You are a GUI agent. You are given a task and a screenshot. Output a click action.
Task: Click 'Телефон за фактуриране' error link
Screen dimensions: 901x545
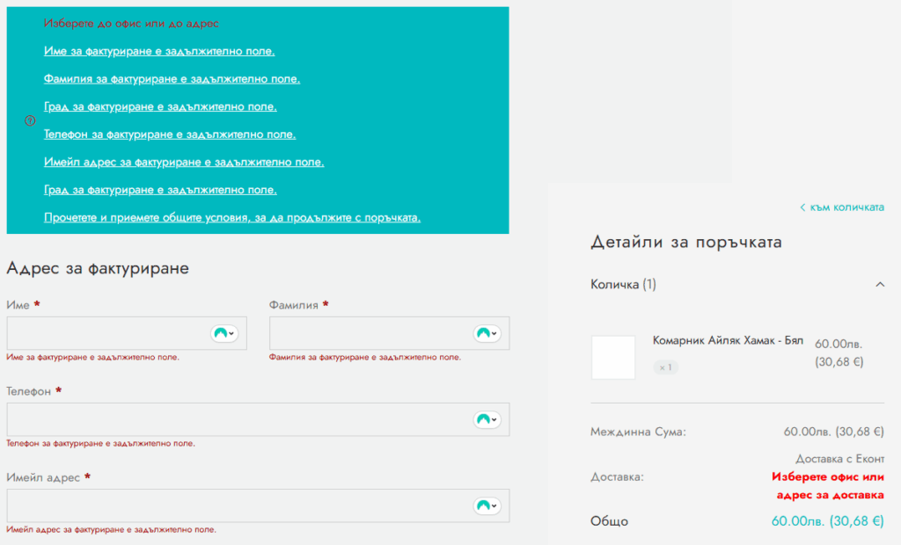click(x=170, y=134)
